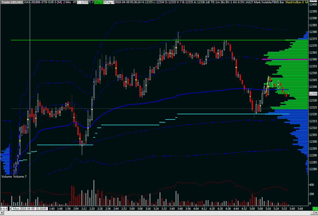Click the horizontal scrollbar left arrow

(2, 213)
